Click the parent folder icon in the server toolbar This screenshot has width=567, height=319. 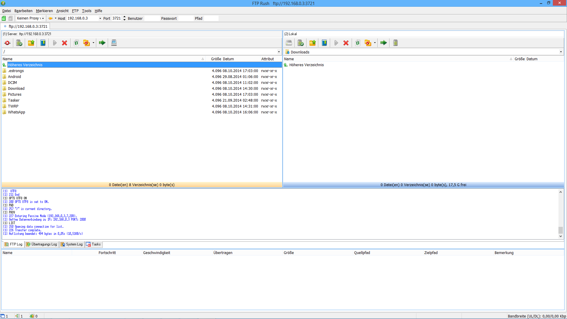pyautogui.click(x=31, y=43)
